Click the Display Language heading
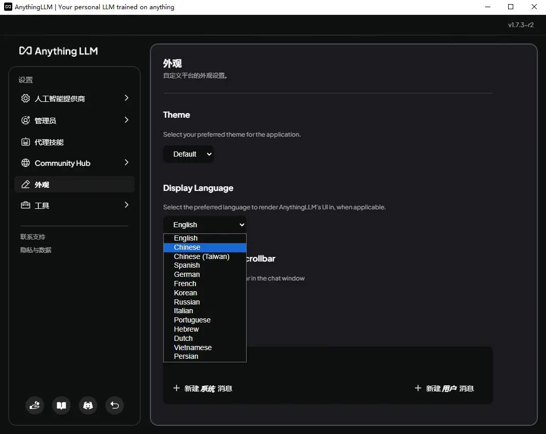This screenshot has height=434, width=546. point(198,188)
